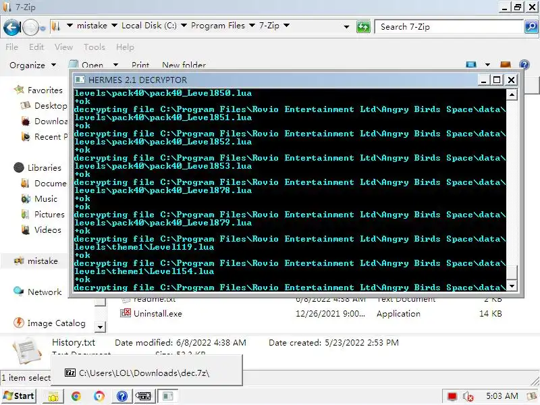Click the search magnifier icon
Viewport: 540px width, 405px height.
[x=531, y=26]
